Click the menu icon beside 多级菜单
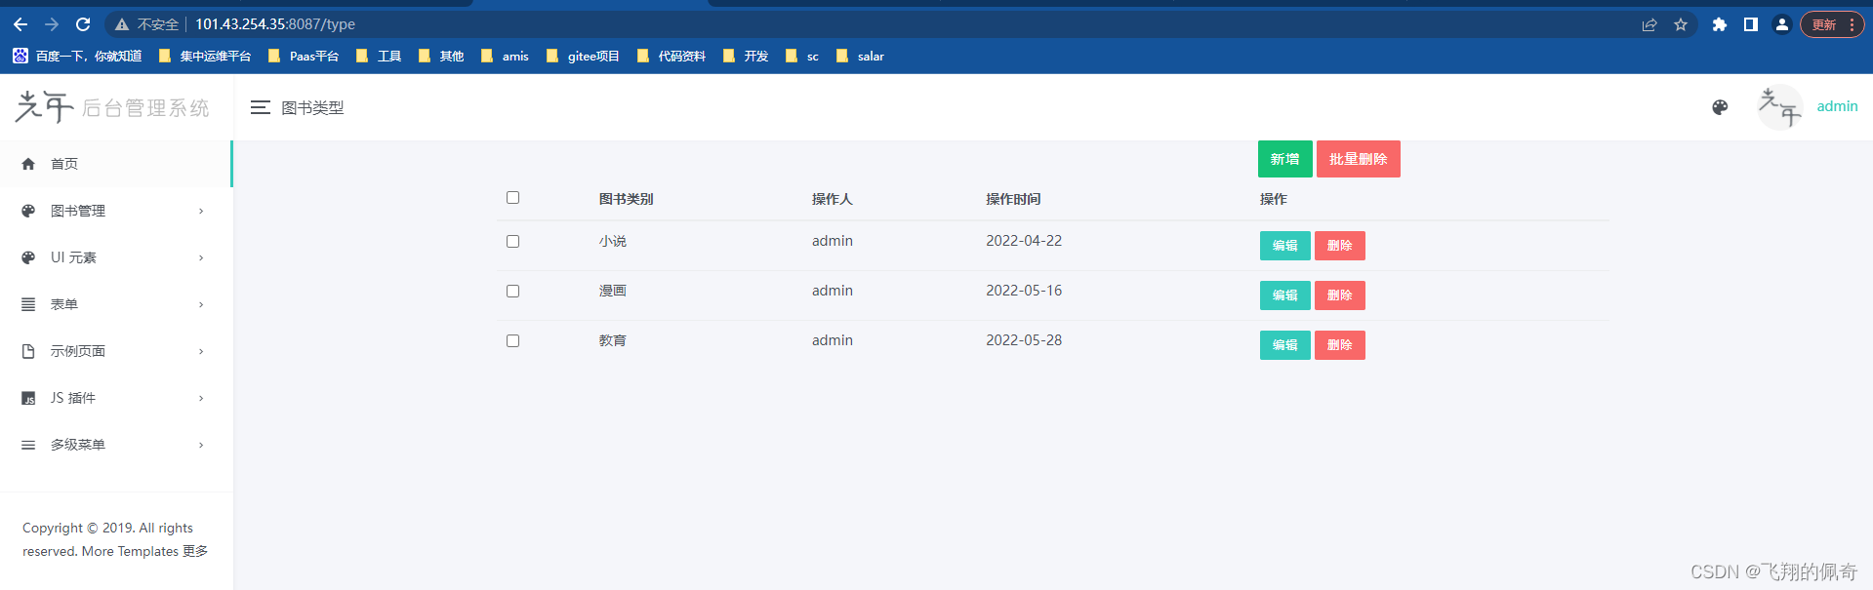This screenshot has width=1873, height=590. pyautogui.click(x=28, y=445)
